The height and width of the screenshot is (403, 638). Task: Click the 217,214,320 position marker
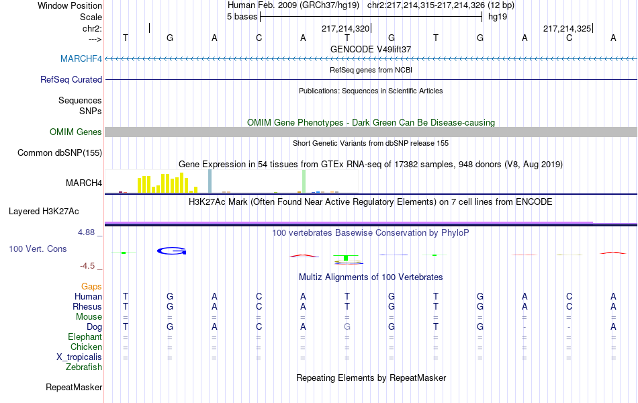345,28
